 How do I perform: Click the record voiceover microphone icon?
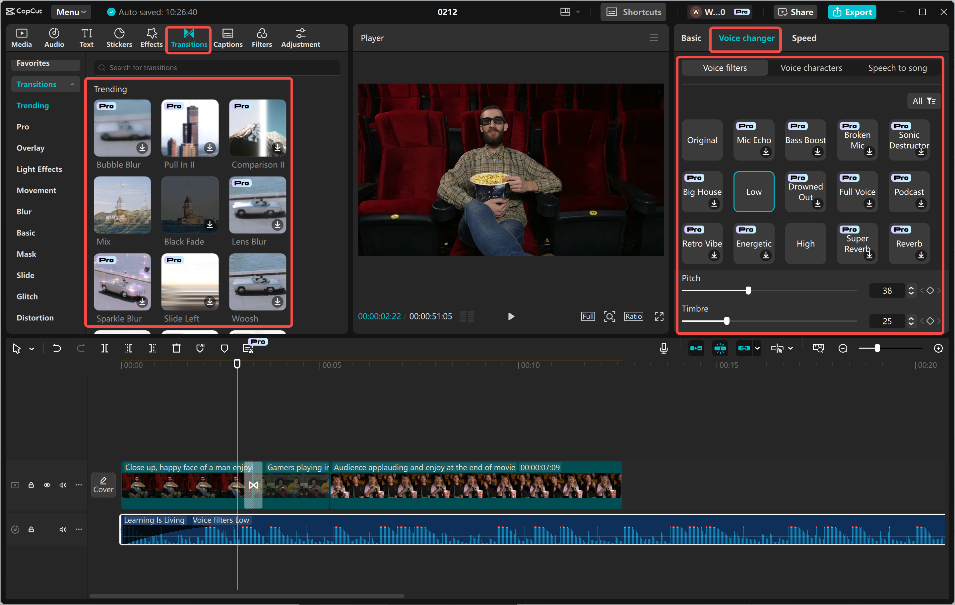coord(664,348)
